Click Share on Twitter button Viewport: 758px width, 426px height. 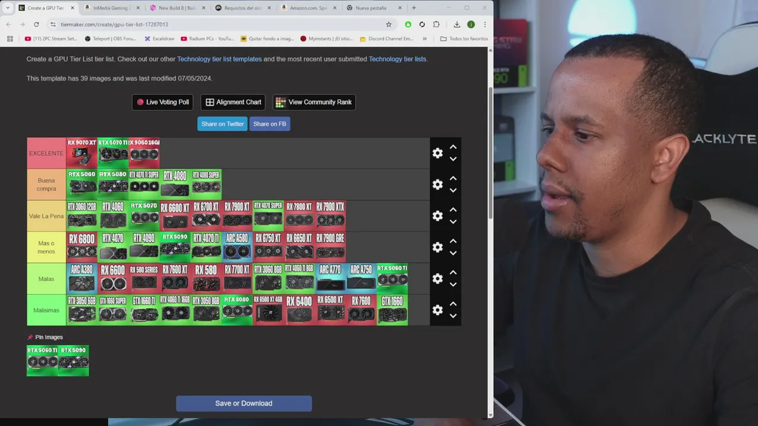point(222,124)
